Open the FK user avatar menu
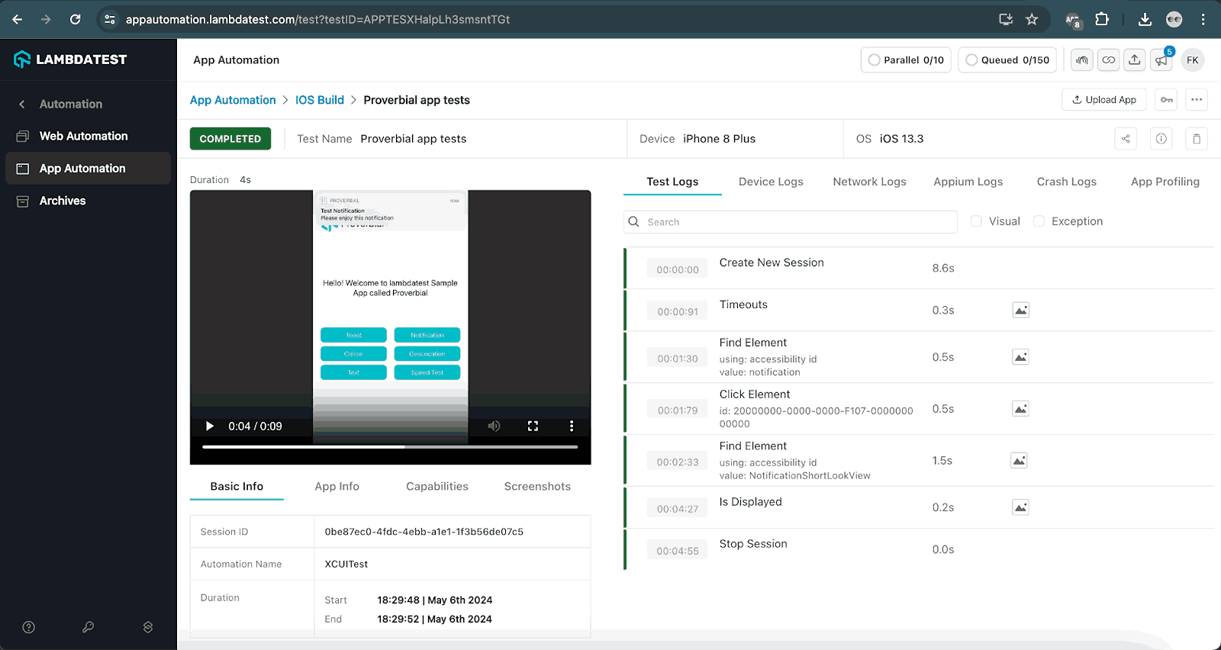 pos(1193,60)
